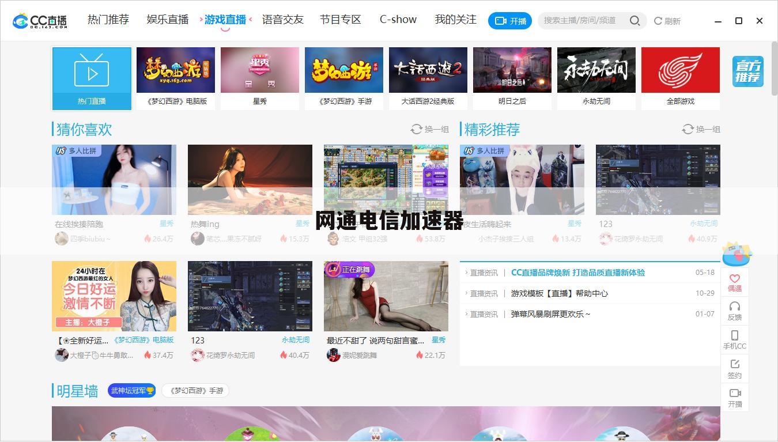Minimize the CC直播 window

coord(718,21)
